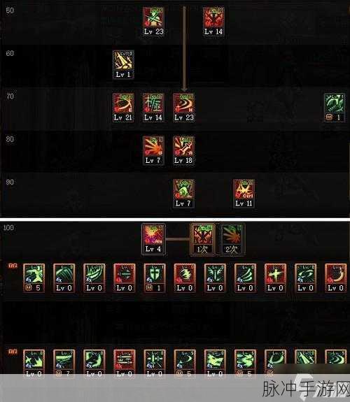350x402 pixels.
Task: Select the Lv 23 skill in row 50
Action: click(x=153, y=21)
